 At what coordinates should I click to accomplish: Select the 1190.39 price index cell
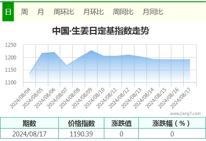[81, 134]
